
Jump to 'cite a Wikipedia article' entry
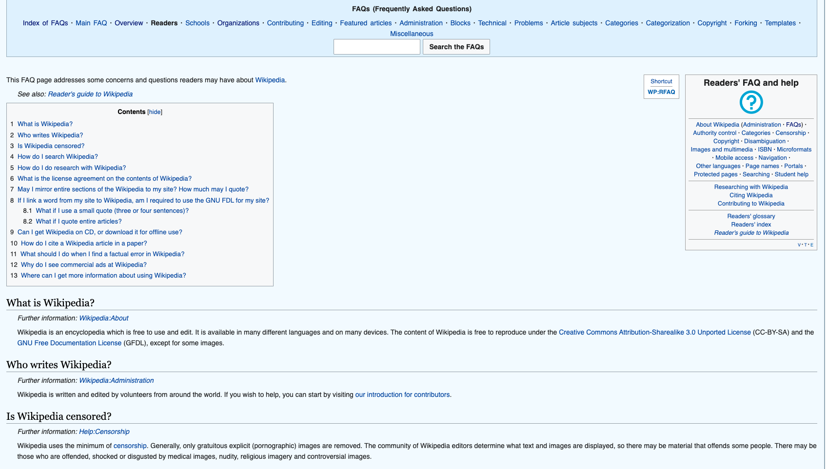pyautogui.click(x=84, y=244)
